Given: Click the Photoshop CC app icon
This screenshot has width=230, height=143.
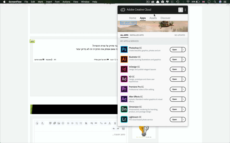Looking at the screenshot, I should pyautogui.click(x=124, y=49).
